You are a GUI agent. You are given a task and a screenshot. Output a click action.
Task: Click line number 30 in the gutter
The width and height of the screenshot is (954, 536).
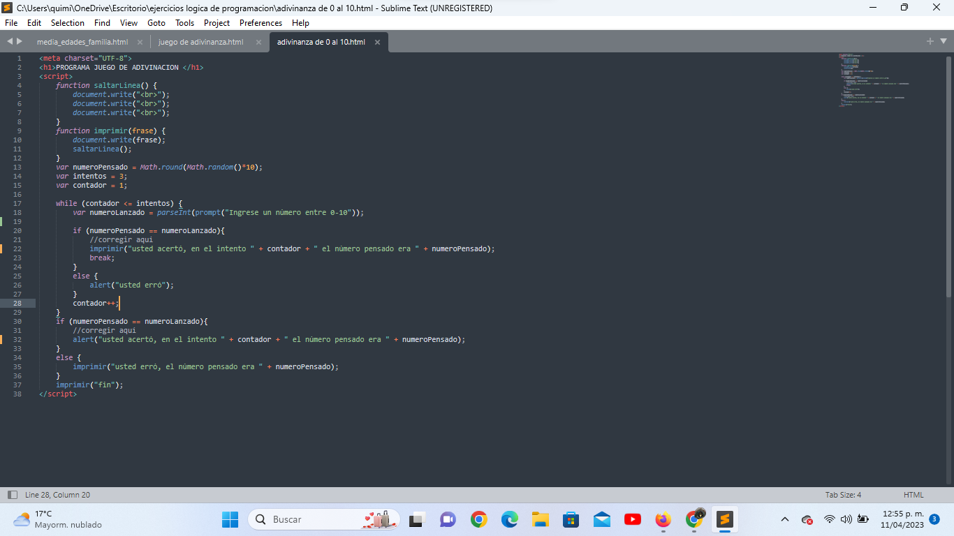17,321
